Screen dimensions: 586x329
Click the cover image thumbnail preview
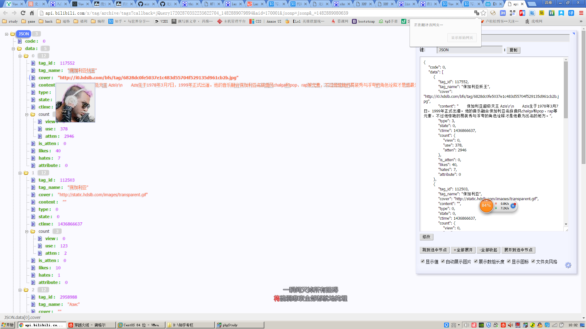(75, 103)
